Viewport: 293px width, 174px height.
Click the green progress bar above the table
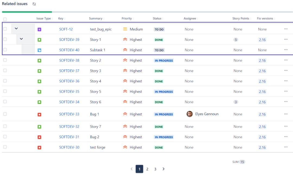[x=27, y=12]
